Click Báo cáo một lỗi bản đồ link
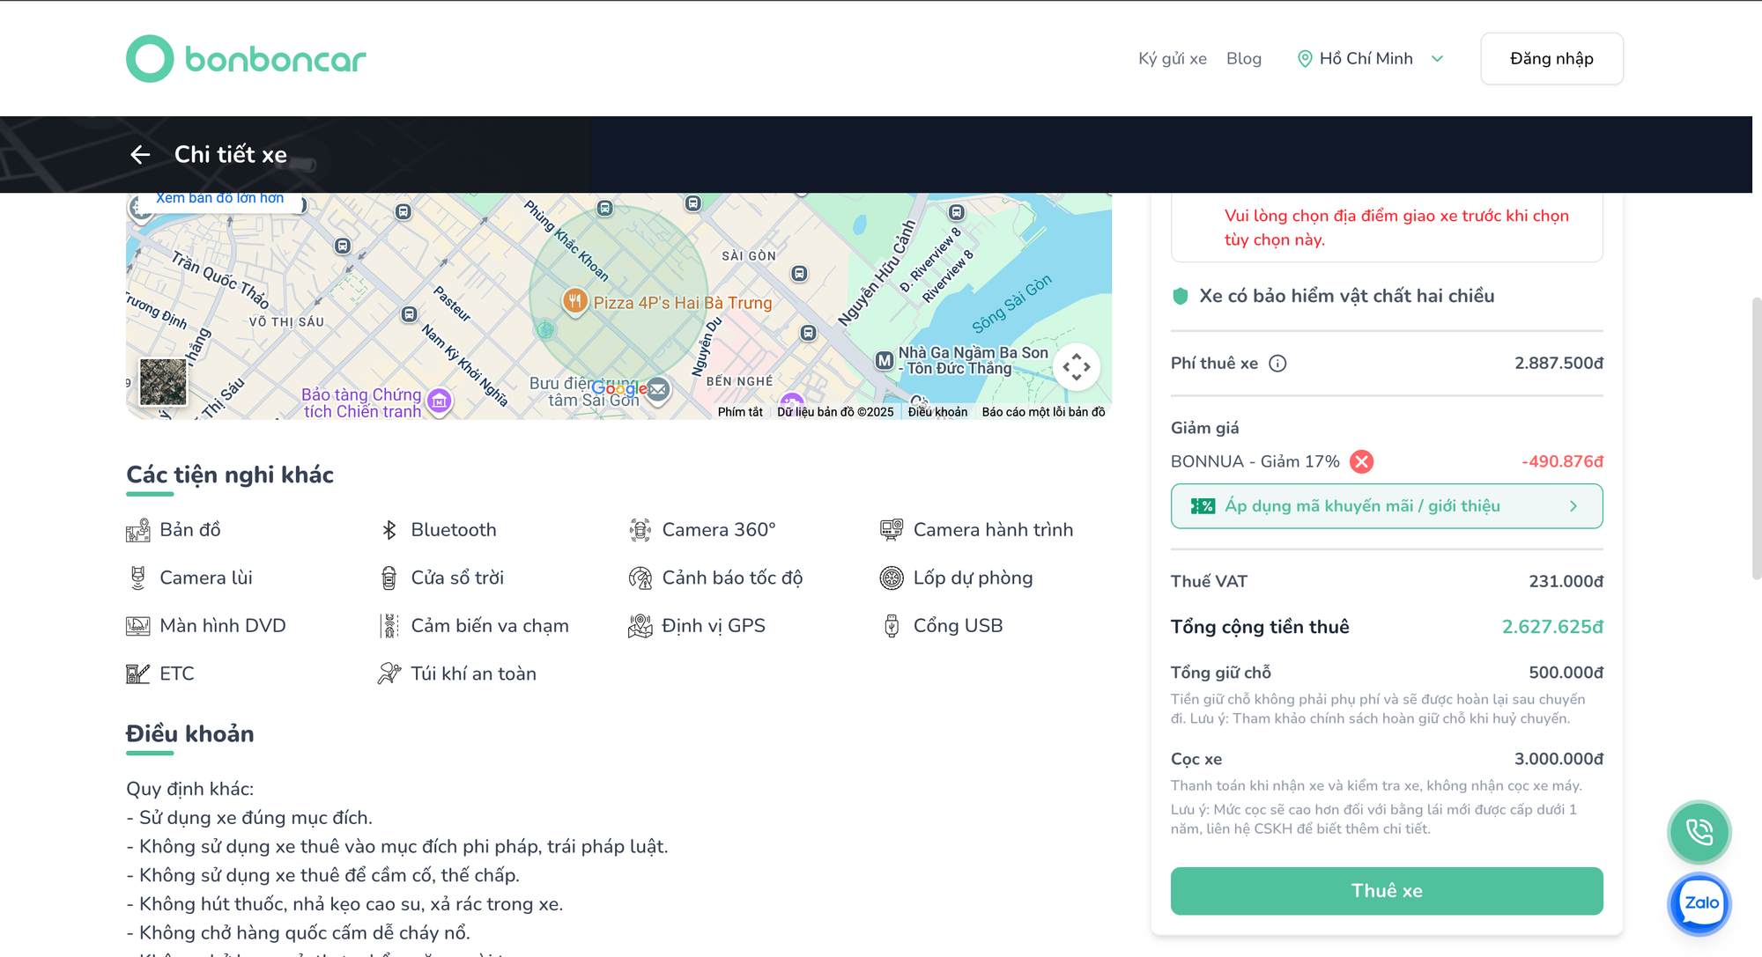The image size is (1762, 957). 1043,412
